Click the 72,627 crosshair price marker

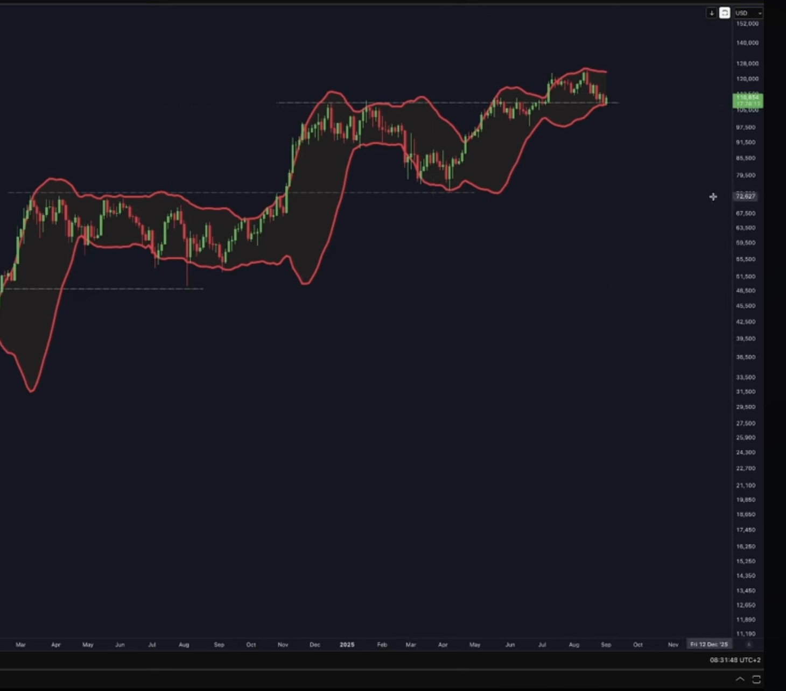746,196
